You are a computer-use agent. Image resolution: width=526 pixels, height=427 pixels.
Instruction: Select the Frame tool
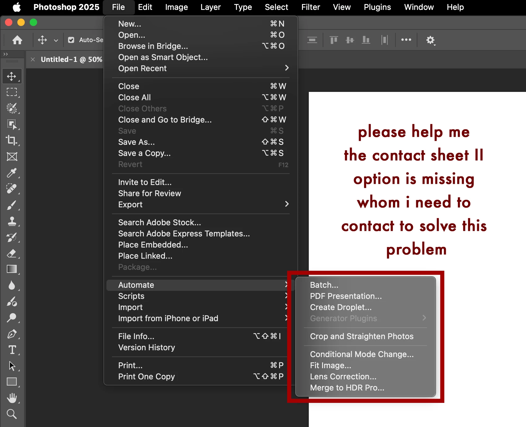tap(12, 157)
